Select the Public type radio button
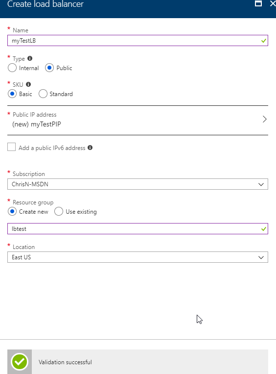 [x=49, y=68]
